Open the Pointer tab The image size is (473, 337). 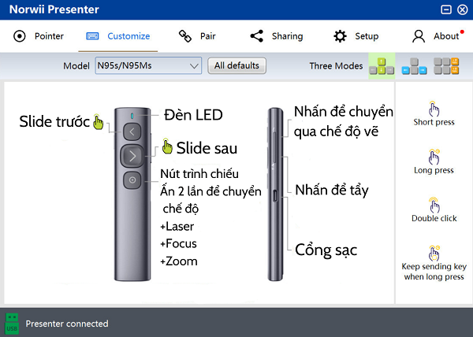[x=39, y=36]
